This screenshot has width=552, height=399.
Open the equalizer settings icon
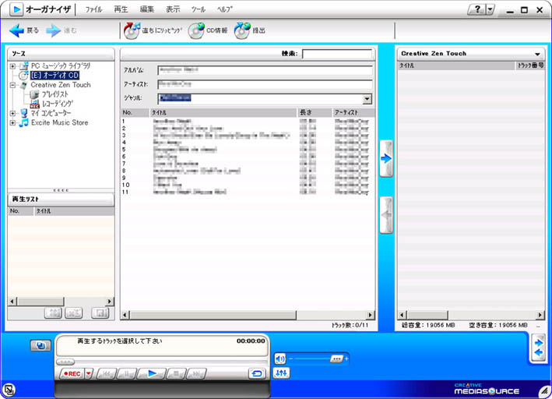click(282, 373)
